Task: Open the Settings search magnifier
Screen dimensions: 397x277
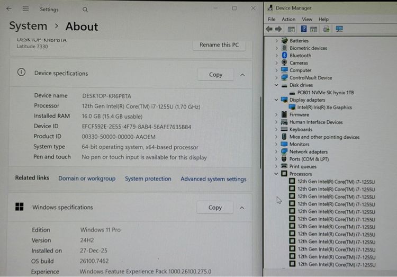Action: 85,10
